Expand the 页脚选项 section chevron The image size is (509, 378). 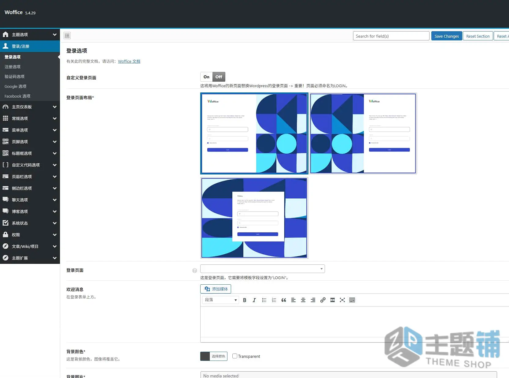54,142
